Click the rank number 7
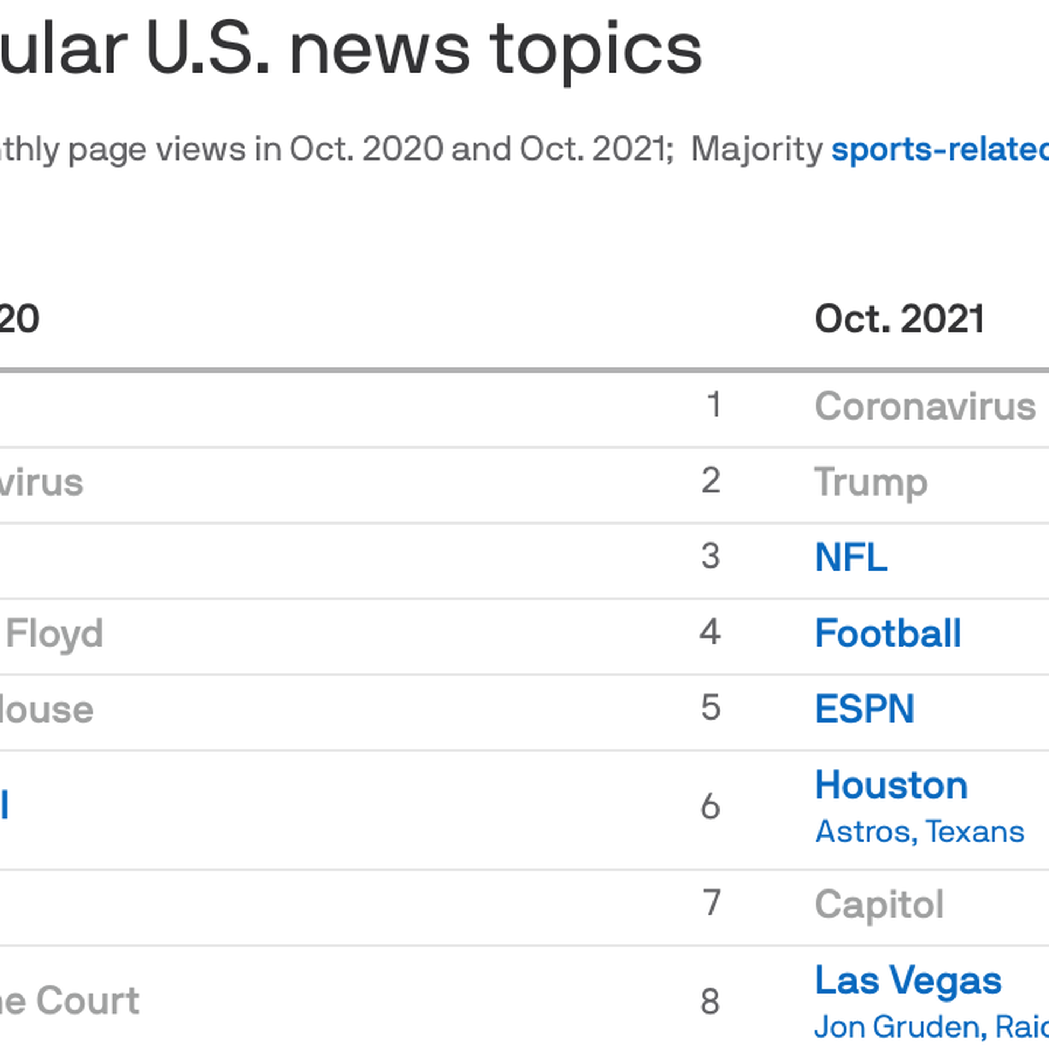This screenshot has width=1049, height=1049. (711, 903)
